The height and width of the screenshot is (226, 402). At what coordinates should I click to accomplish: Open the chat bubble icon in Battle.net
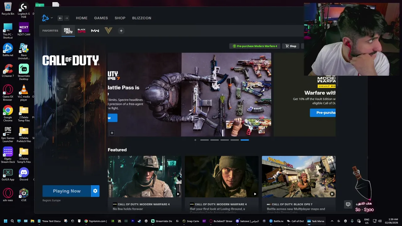[348, 204]
